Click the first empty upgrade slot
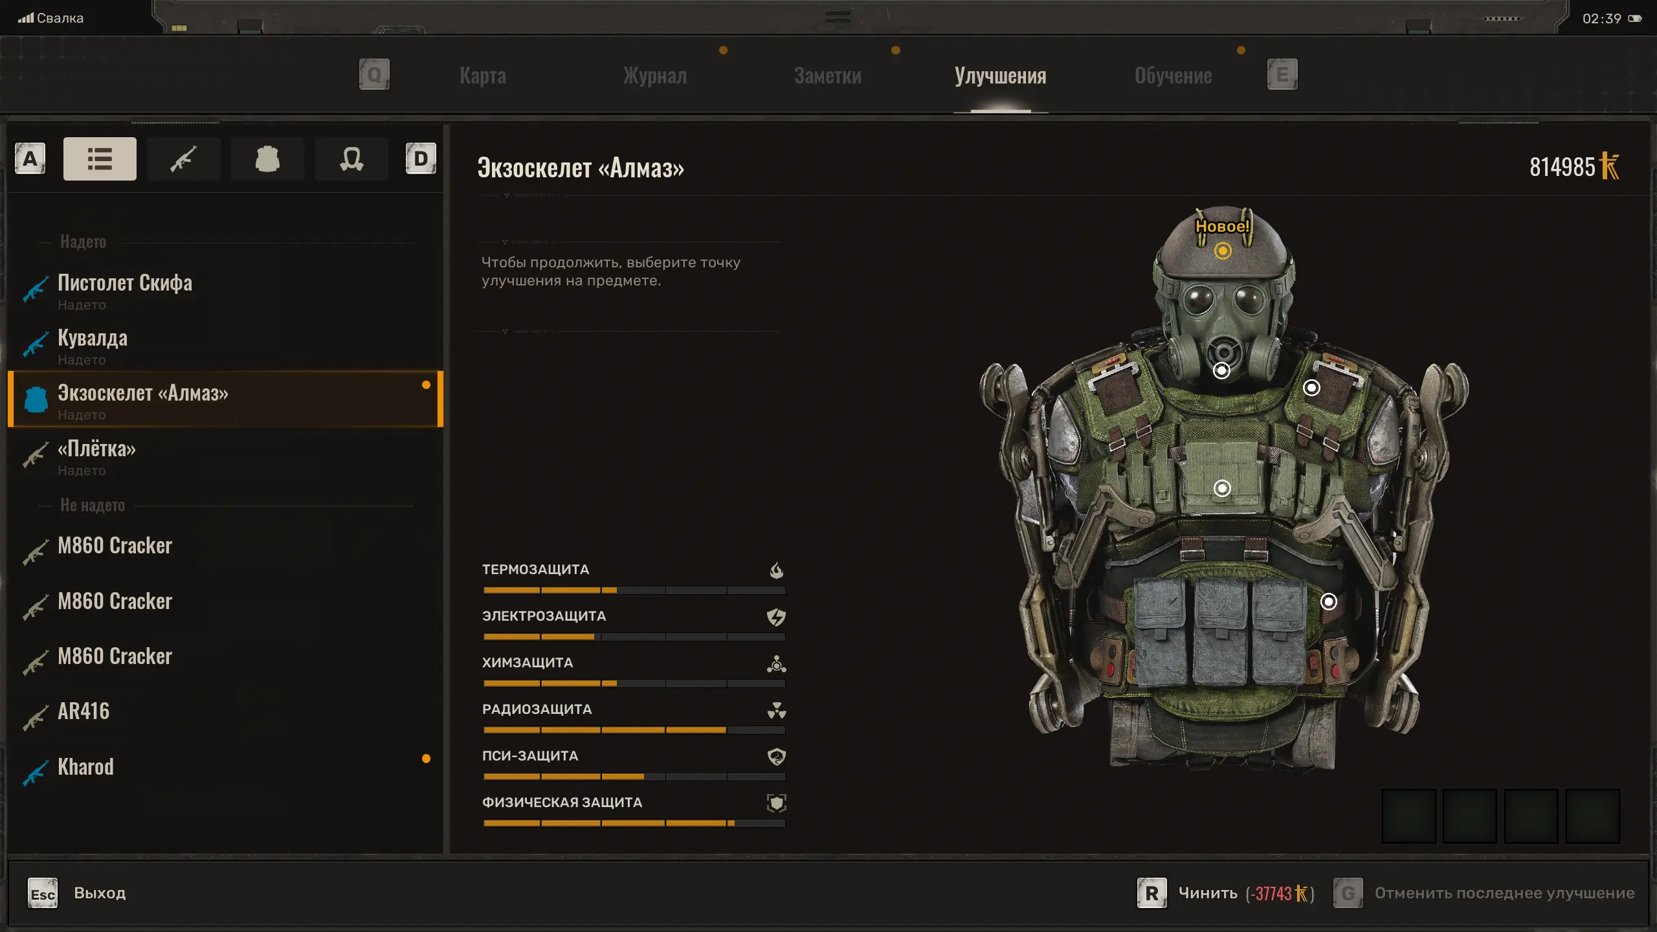 click(1409, 815)
